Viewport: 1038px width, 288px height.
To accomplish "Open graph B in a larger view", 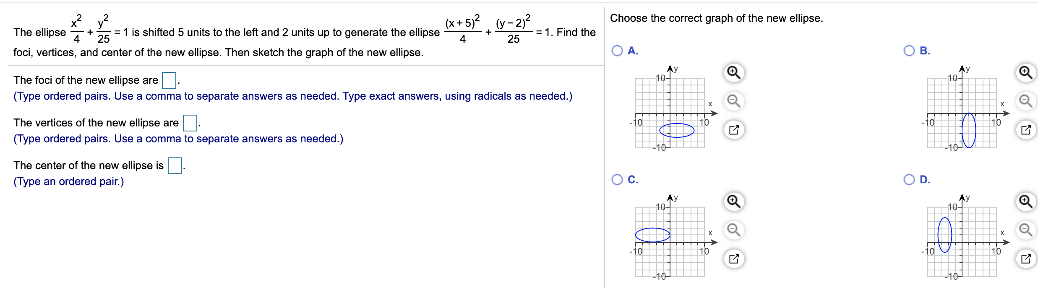I will coord(1026,130).
